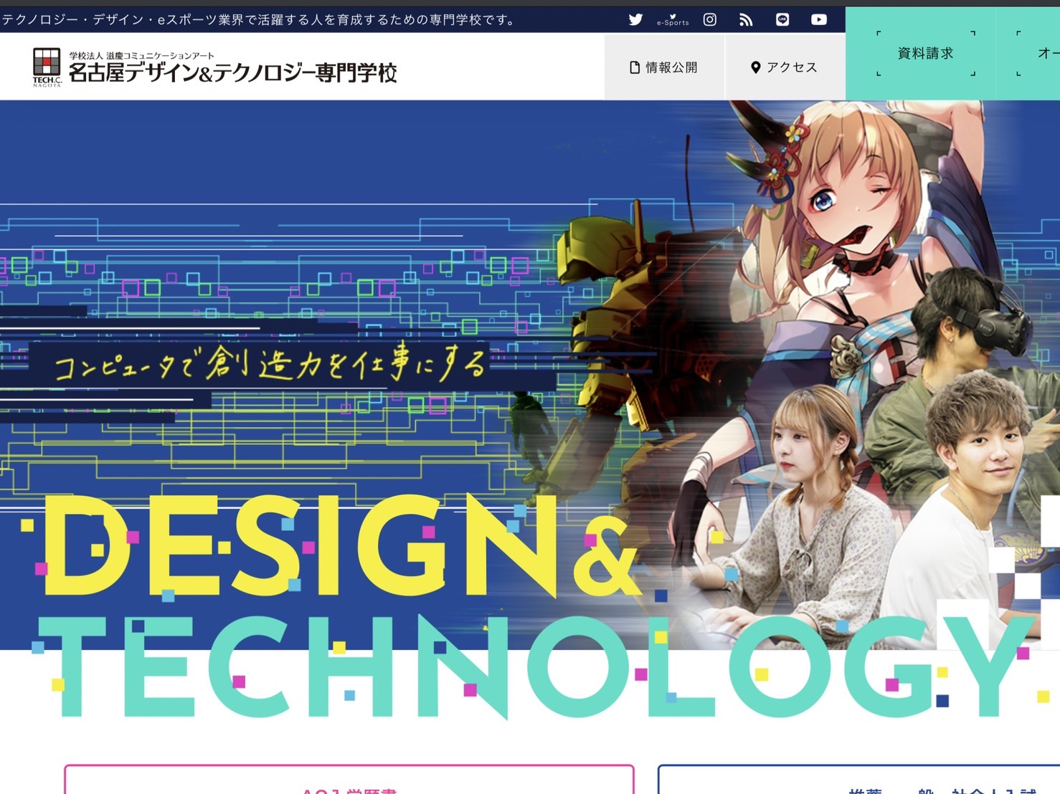
Task: Click the TECH.C. Nagoya school logo
Action: (x=47, y=67)
